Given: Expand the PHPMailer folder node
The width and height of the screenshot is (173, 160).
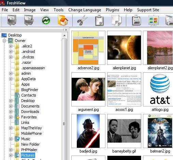Looking at the screenshot, I should pyautogui.click(x=11, y=150).
